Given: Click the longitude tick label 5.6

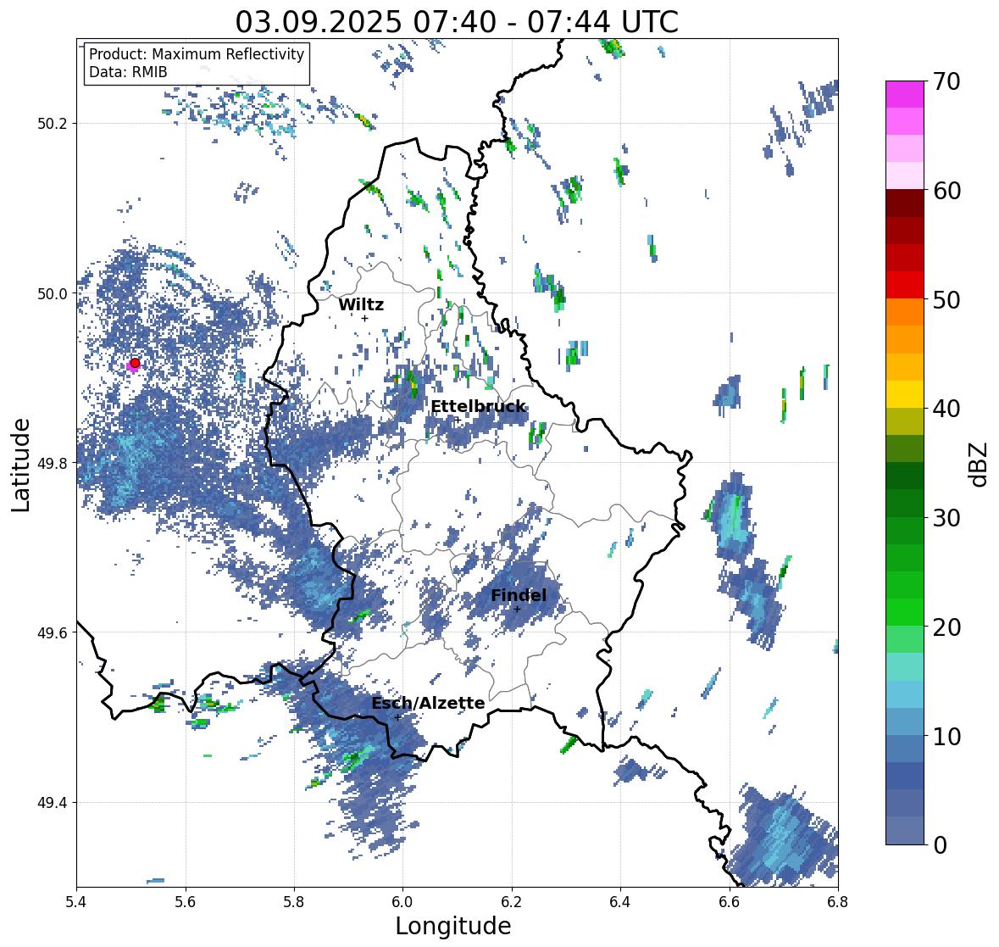Looking at the screenshot, I should pos(186,901).
